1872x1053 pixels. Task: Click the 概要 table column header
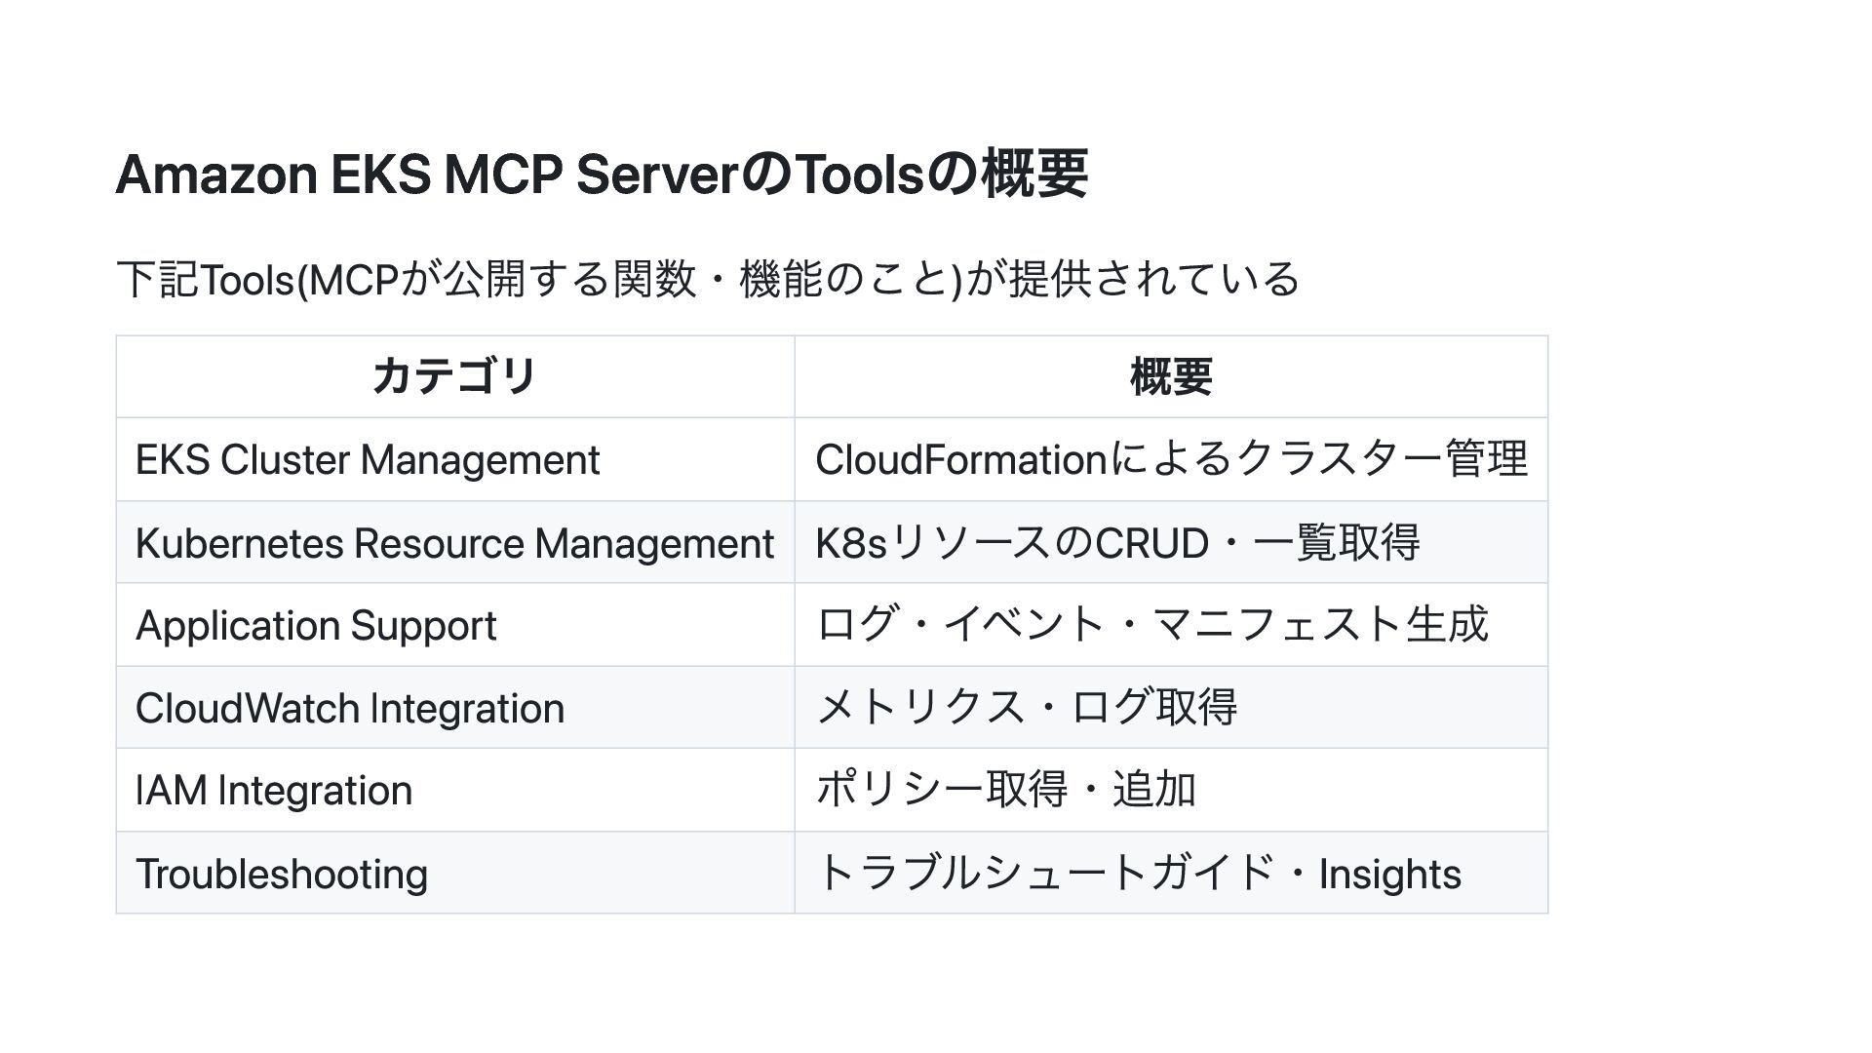coord(1170,376)
